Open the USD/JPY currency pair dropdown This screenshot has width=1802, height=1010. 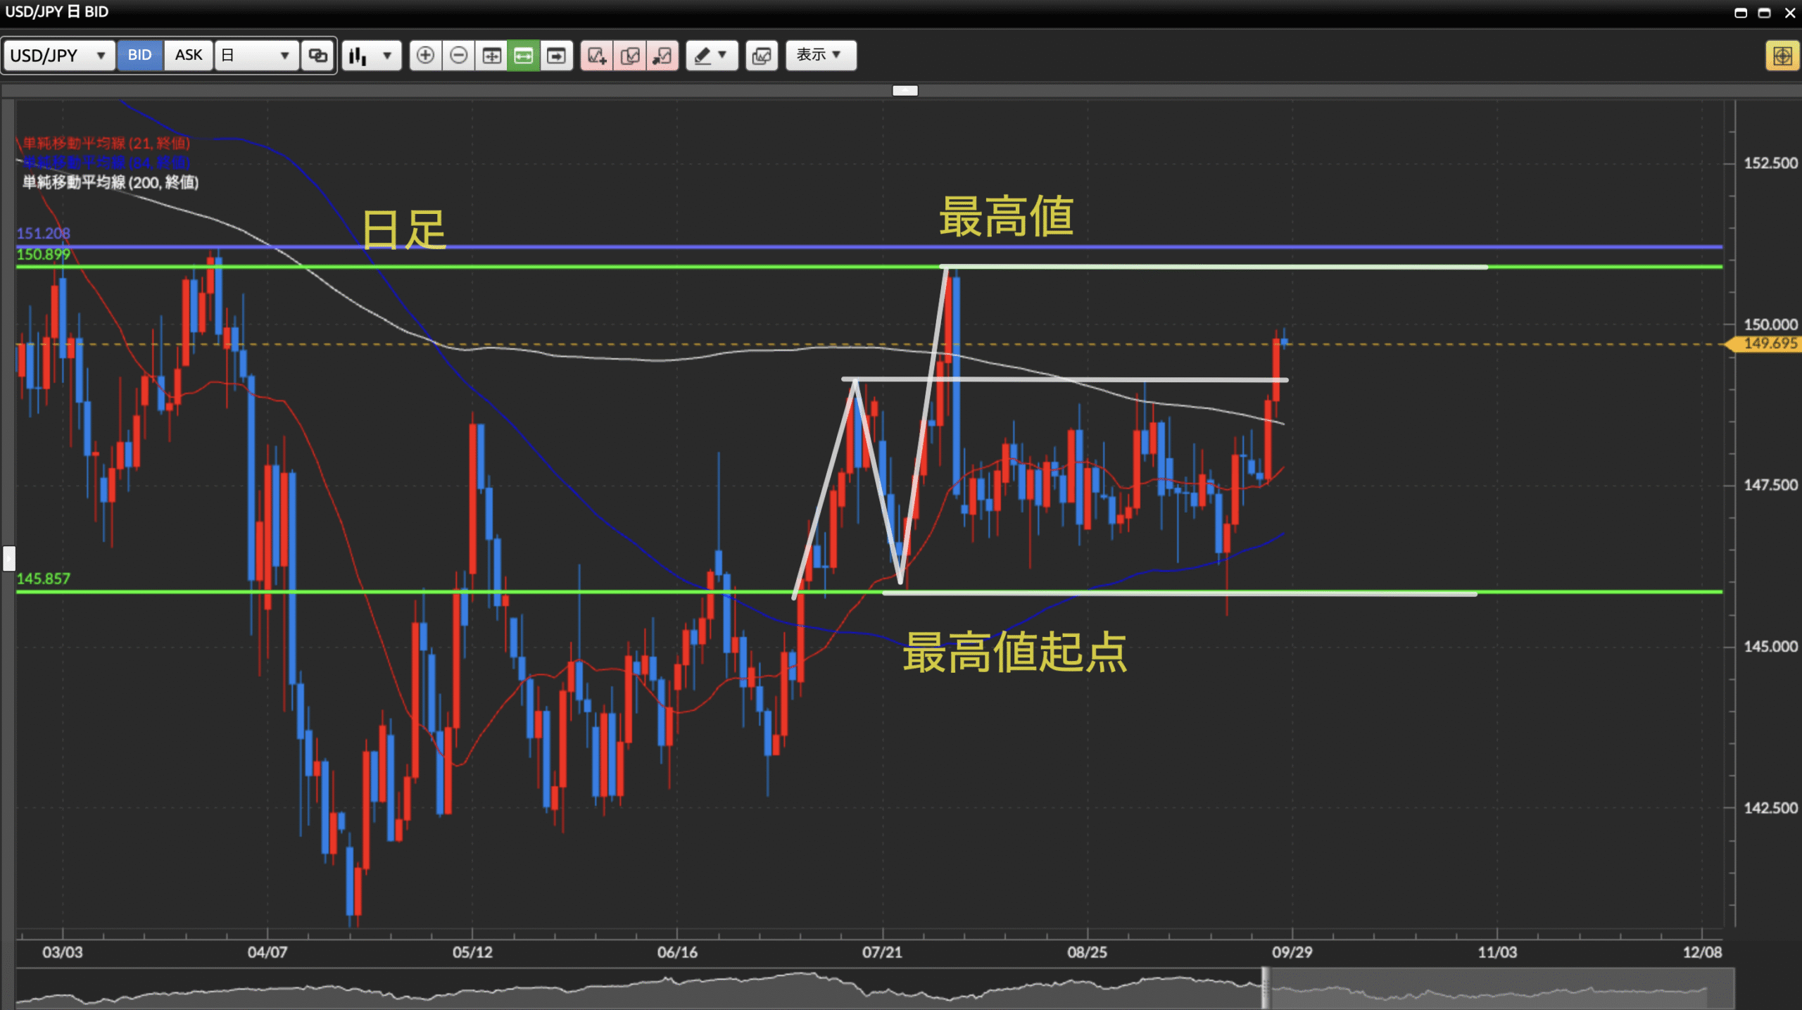[59, 56]
